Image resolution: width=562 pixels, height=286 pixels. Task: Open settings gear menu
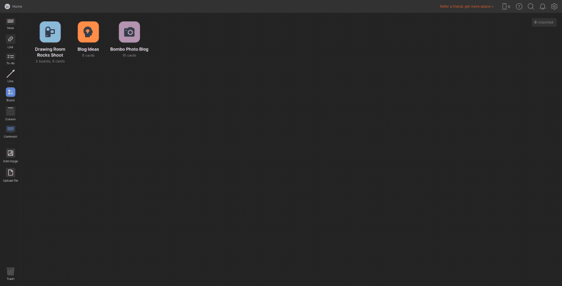(x=554, y=7)
